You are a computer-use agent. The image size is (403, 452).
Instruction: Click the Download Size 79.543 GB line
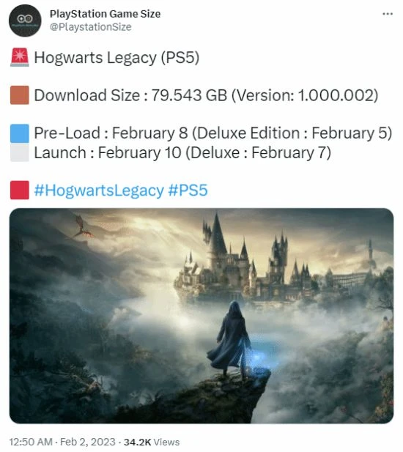(206, 95)
